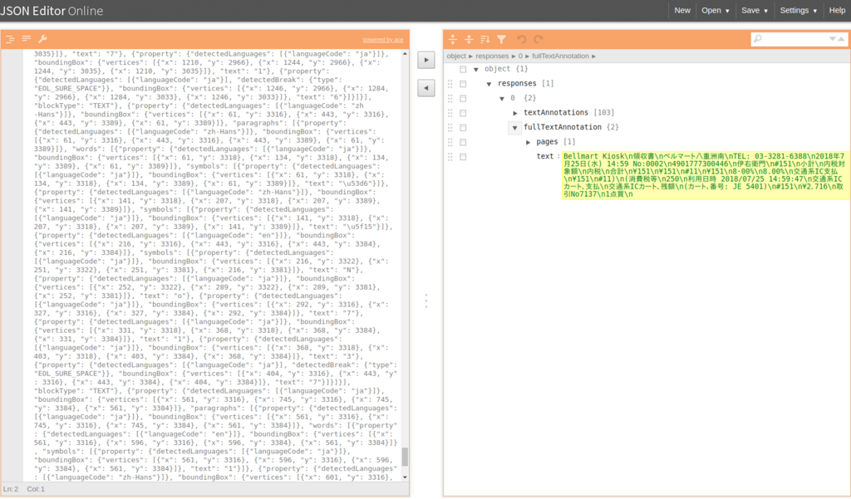This screenshot has width=851, height=499.
Task: Collapse the responses node
Action: 489,84
